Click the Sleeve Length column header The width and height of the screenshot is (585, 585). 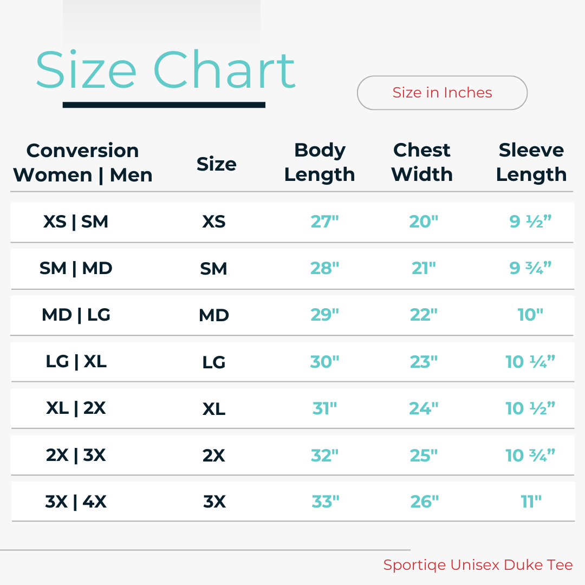531,162
